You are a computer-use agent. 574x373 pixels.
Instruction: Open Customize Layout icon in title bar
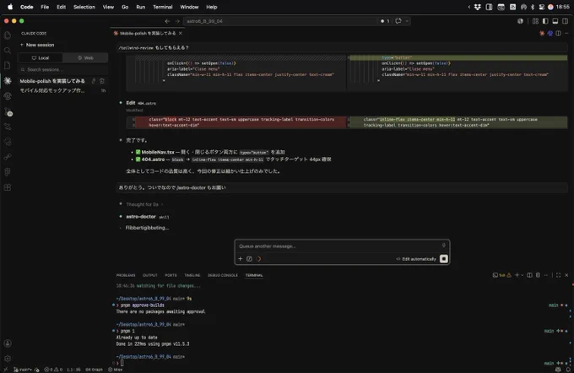(535, 21)
